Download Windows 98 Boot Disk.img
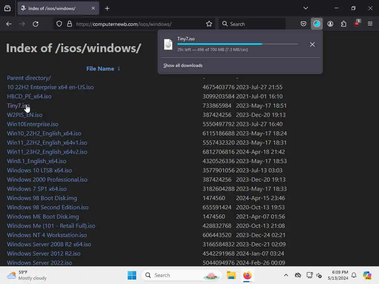 click(42, 198)
